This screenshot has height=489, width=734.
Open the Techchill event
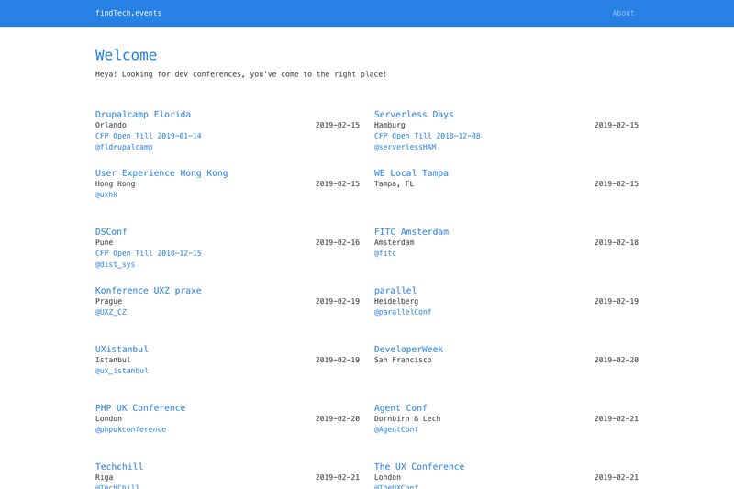coord(119,467)
